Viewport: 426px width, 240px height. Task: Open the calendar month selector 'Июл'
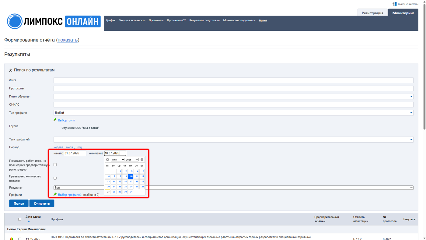coord(117,160)
